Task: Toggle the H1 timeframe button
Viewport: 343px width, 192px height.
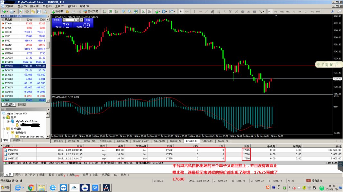Action: [x=293, y=12]
